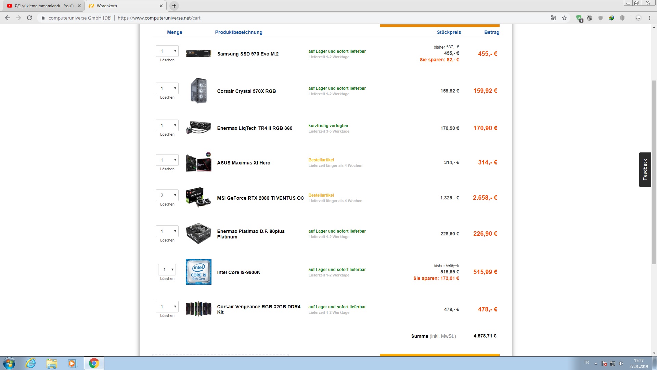
Task: Click the browser forward arrow
Action: [x=18, y=18]
